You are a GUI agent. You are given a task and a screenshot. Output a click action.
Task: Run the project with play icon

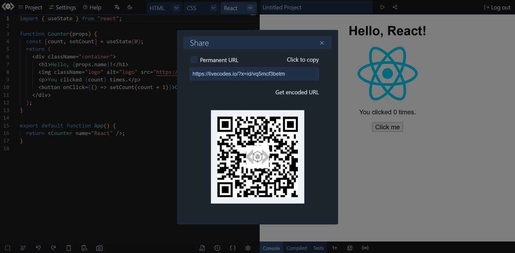coord(382,7)
